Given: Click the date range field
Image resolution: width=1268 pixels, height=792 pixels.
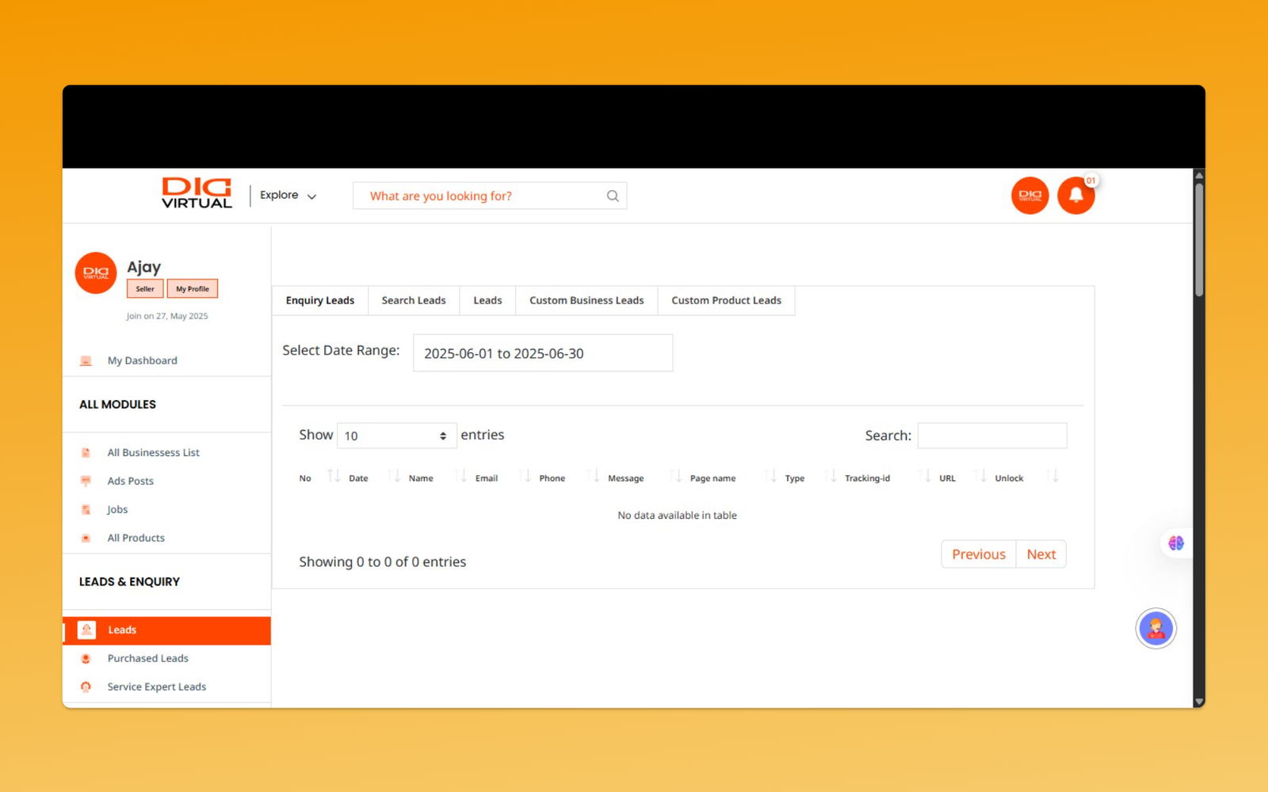Looking at the screenshot, I should pos(543,353).
